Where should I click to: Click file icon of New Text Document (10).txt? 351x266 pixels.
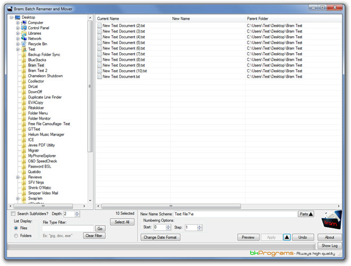point(99,71)
